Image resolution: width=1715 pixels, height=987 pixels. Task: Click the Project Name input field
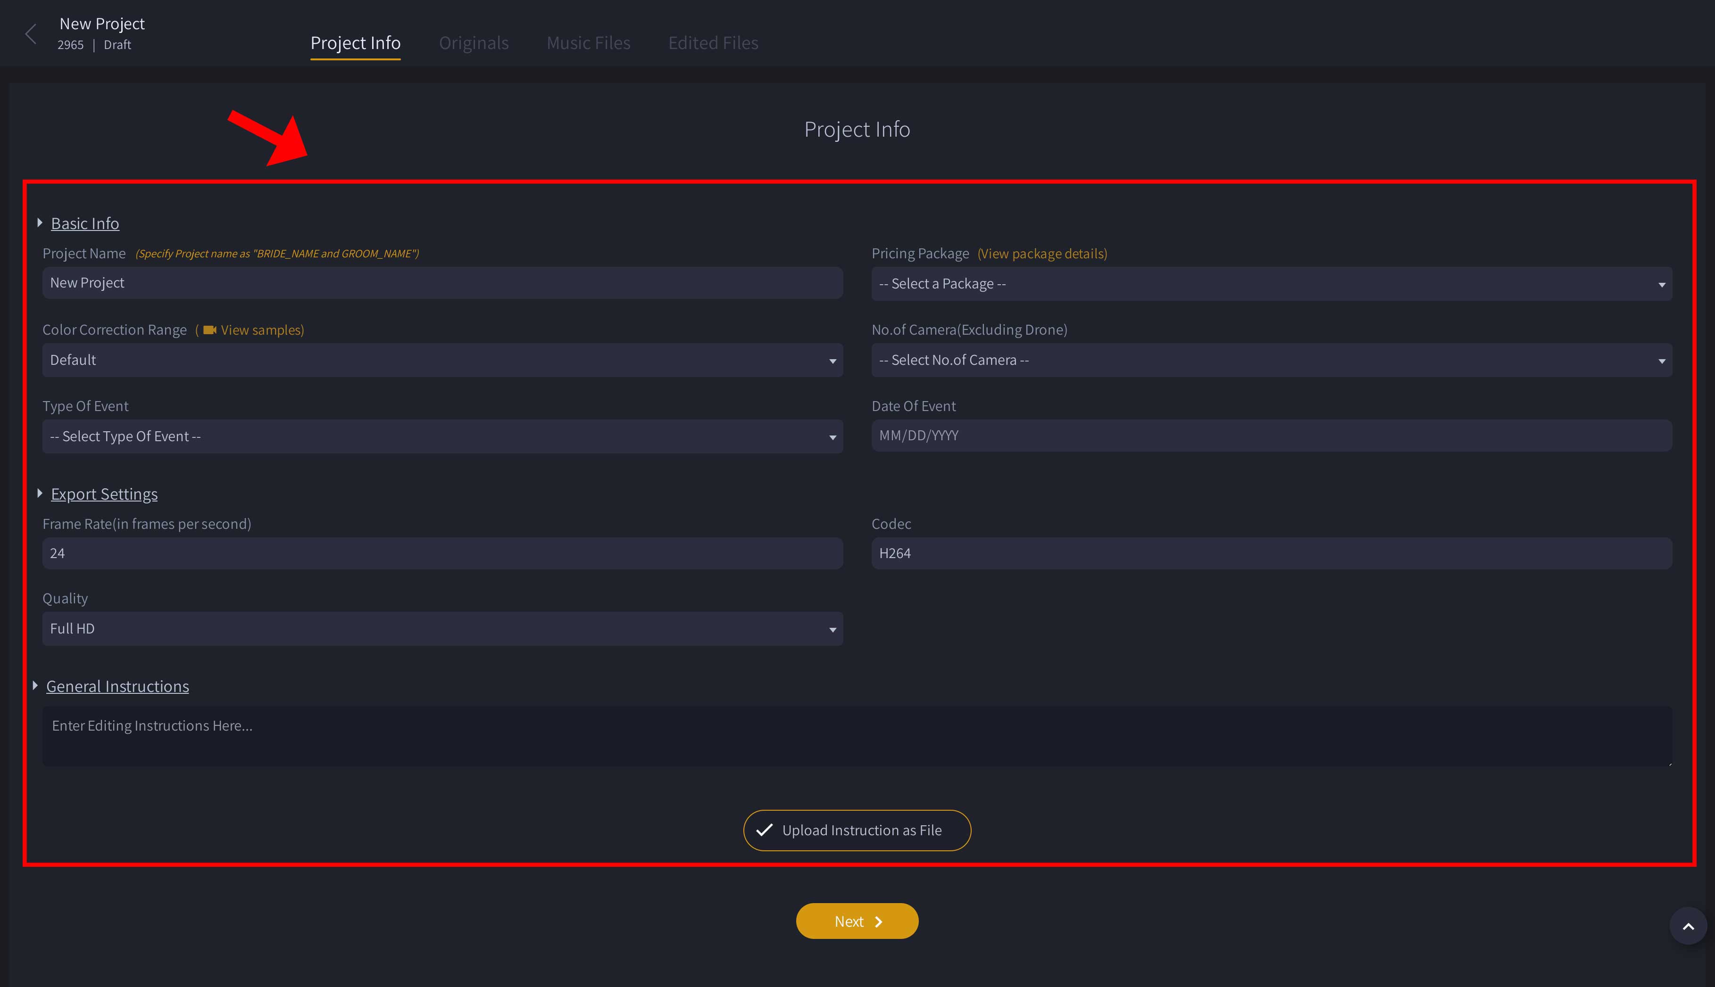442,283
